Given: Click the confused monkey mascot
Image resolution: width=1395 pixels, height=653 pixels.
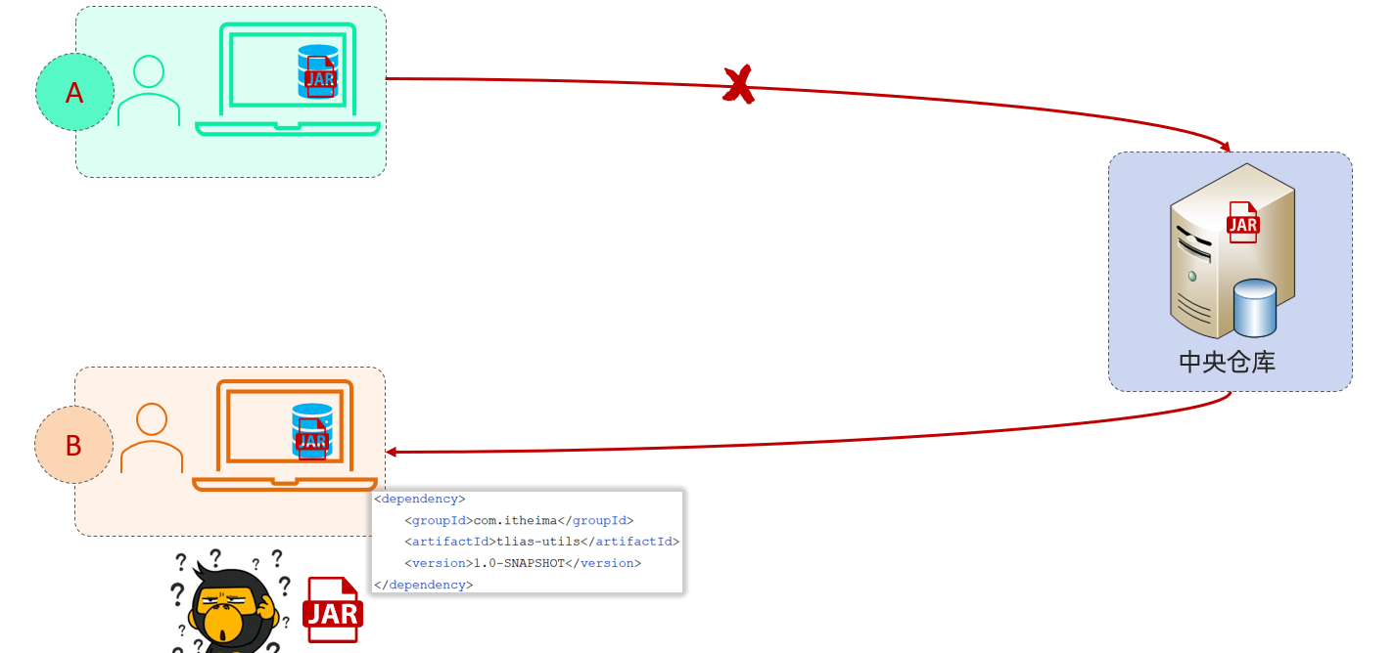Looking at the screenshot, I should 231,601.
